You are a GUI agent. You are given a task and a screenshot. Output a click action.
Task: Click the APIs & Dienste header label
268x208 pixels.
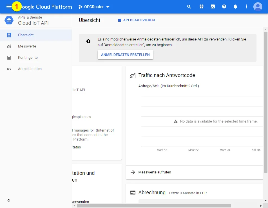pyautogui.click(x=30, y=17)
